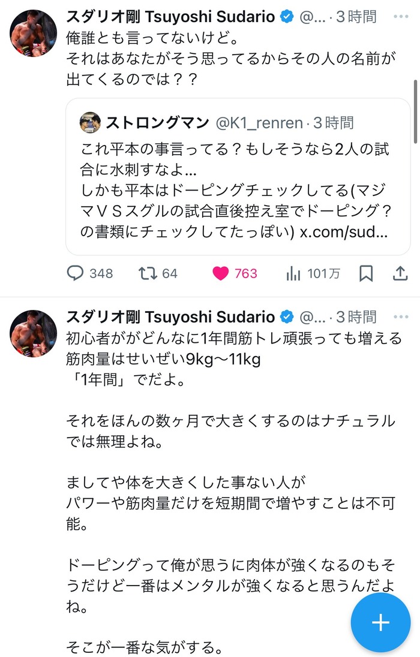Click verified badge on first tweet's name

click(287, 17)
